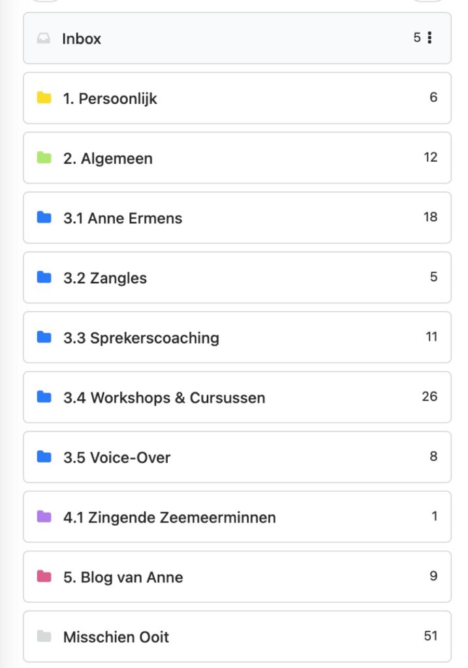Click the unread count 5 on Inbox

click(x=416, y=38)
